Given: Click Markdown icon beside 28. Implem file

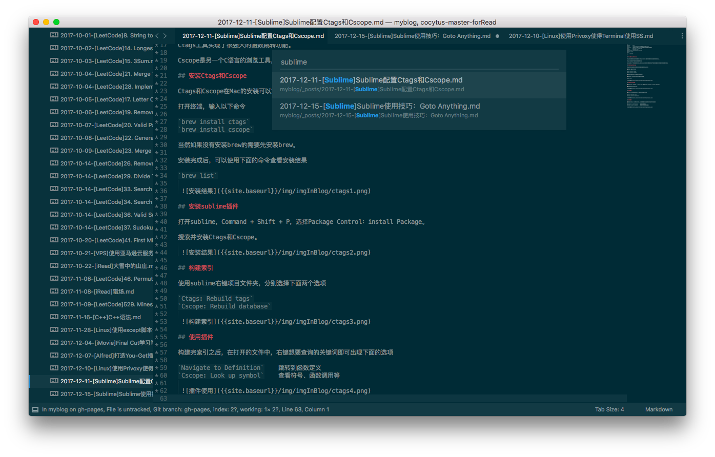Looking at the screenshot, I should point(54,87).
